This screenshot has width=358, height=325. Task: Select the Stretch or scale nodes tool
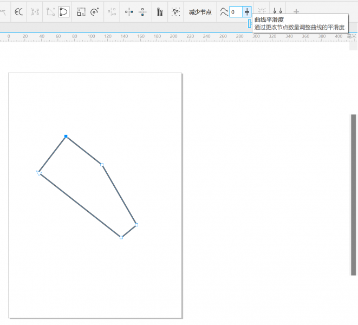click(x=81, y=11)
